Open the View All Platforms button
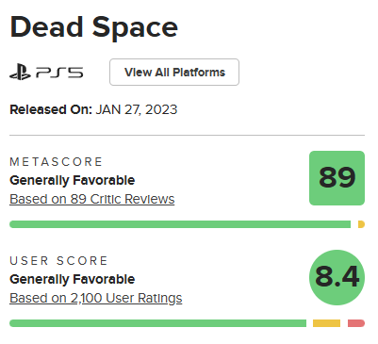Screen dimensions: 378x344 (174, 72)
